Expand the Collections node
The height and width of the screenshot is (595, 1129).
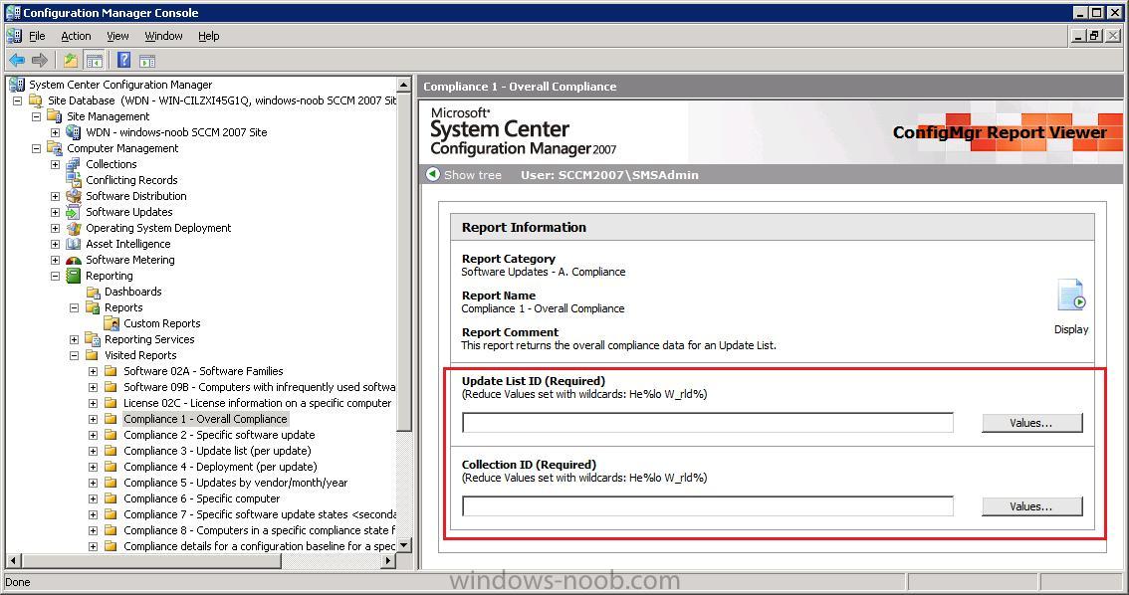click(x=55, y=164)
